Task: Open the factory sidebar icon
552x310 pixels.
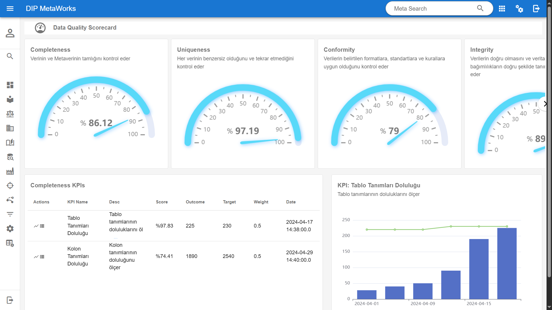Action: (x=10, y=171)
